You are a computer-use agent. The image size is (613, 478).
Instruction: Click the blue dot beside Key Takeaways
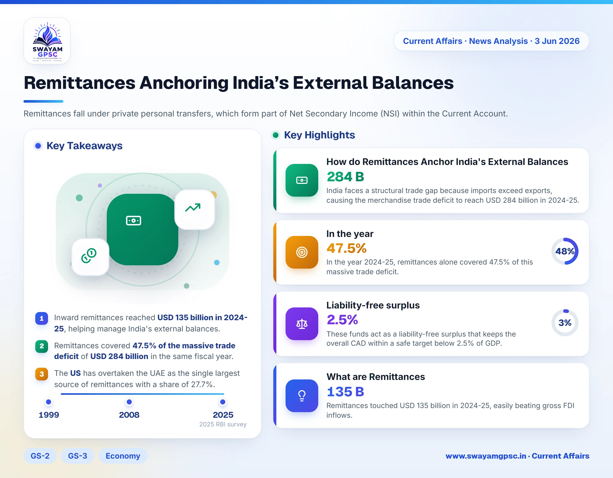(x=38, y=146)
